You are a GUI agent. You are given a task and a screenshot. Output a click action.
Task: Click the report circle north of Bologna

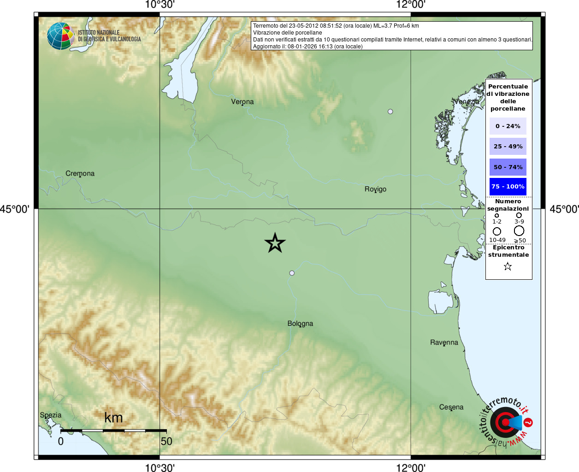292,273
